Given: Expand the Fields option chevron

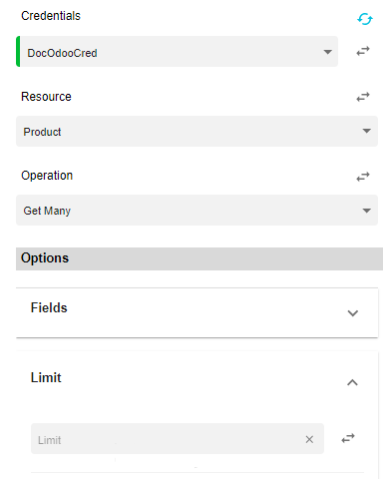Looking at the screenshot, I should click(x=352, y=313).
